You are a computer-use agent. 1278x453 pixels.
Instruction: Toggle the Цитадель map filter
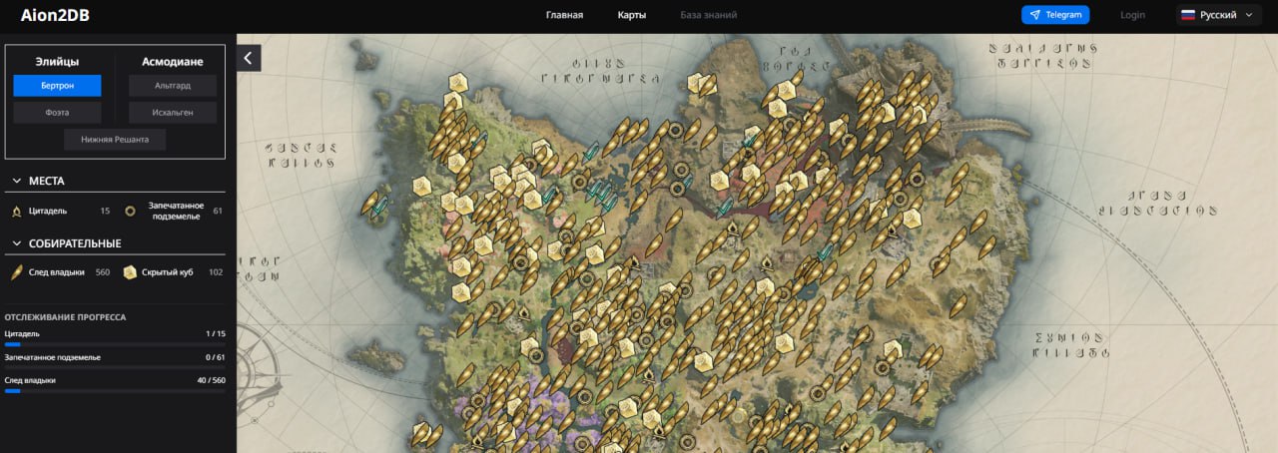(x=60, y=211)
